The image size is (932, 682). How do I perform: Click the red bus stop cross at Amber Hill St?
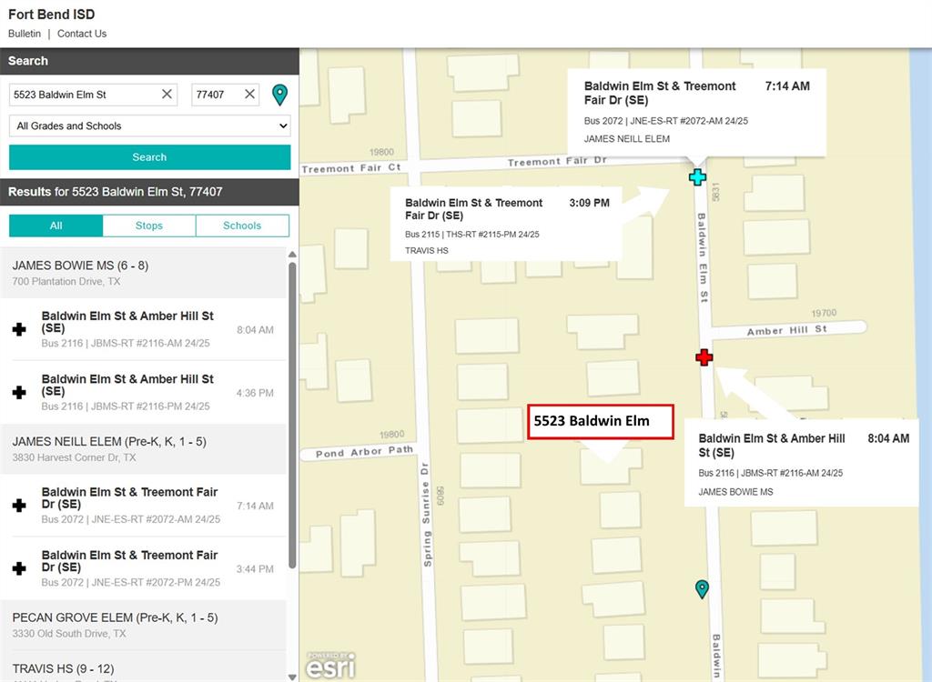coord(704,357)
